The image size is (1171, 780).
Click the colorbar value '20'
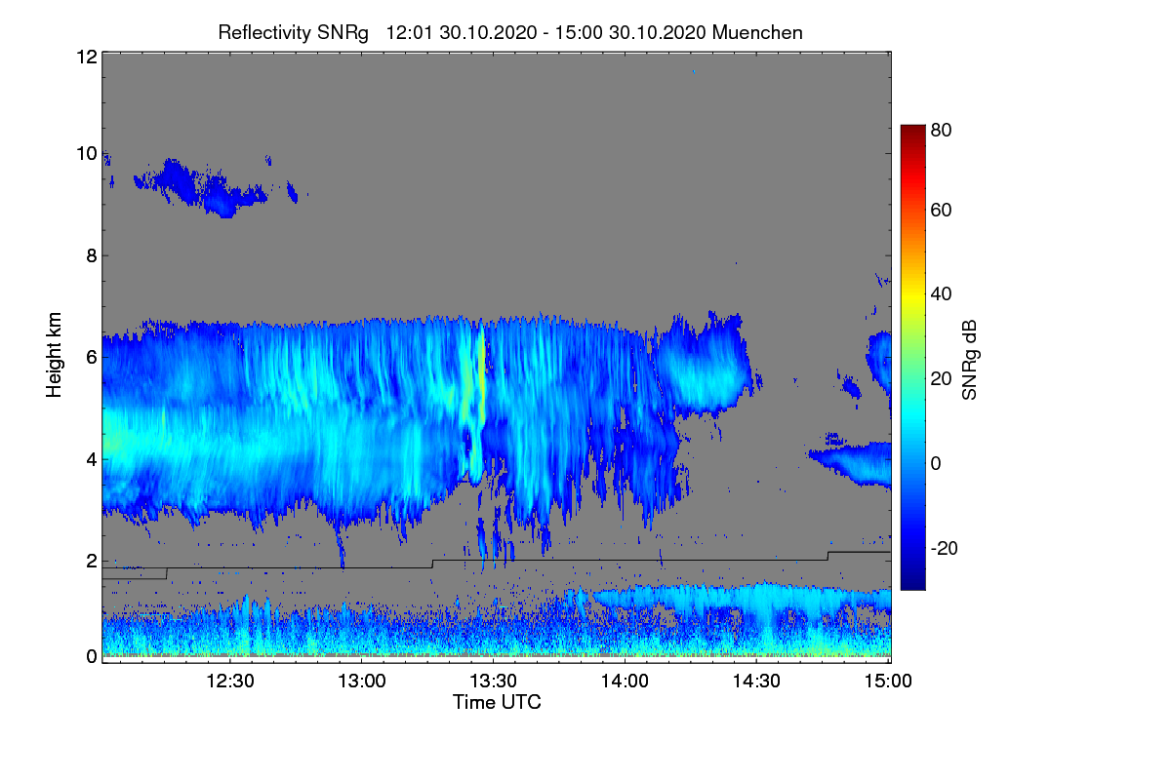pos(942,379)
